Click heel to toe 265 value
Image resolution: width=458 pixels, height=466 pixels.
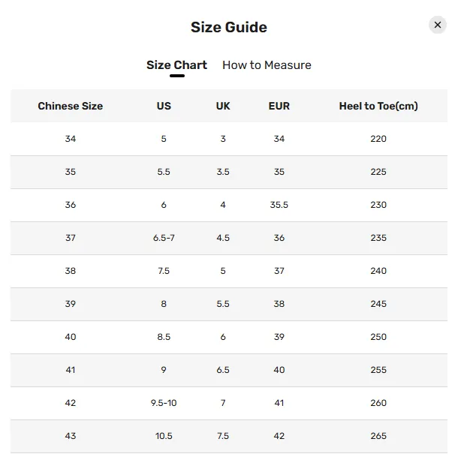click(378, 436)
